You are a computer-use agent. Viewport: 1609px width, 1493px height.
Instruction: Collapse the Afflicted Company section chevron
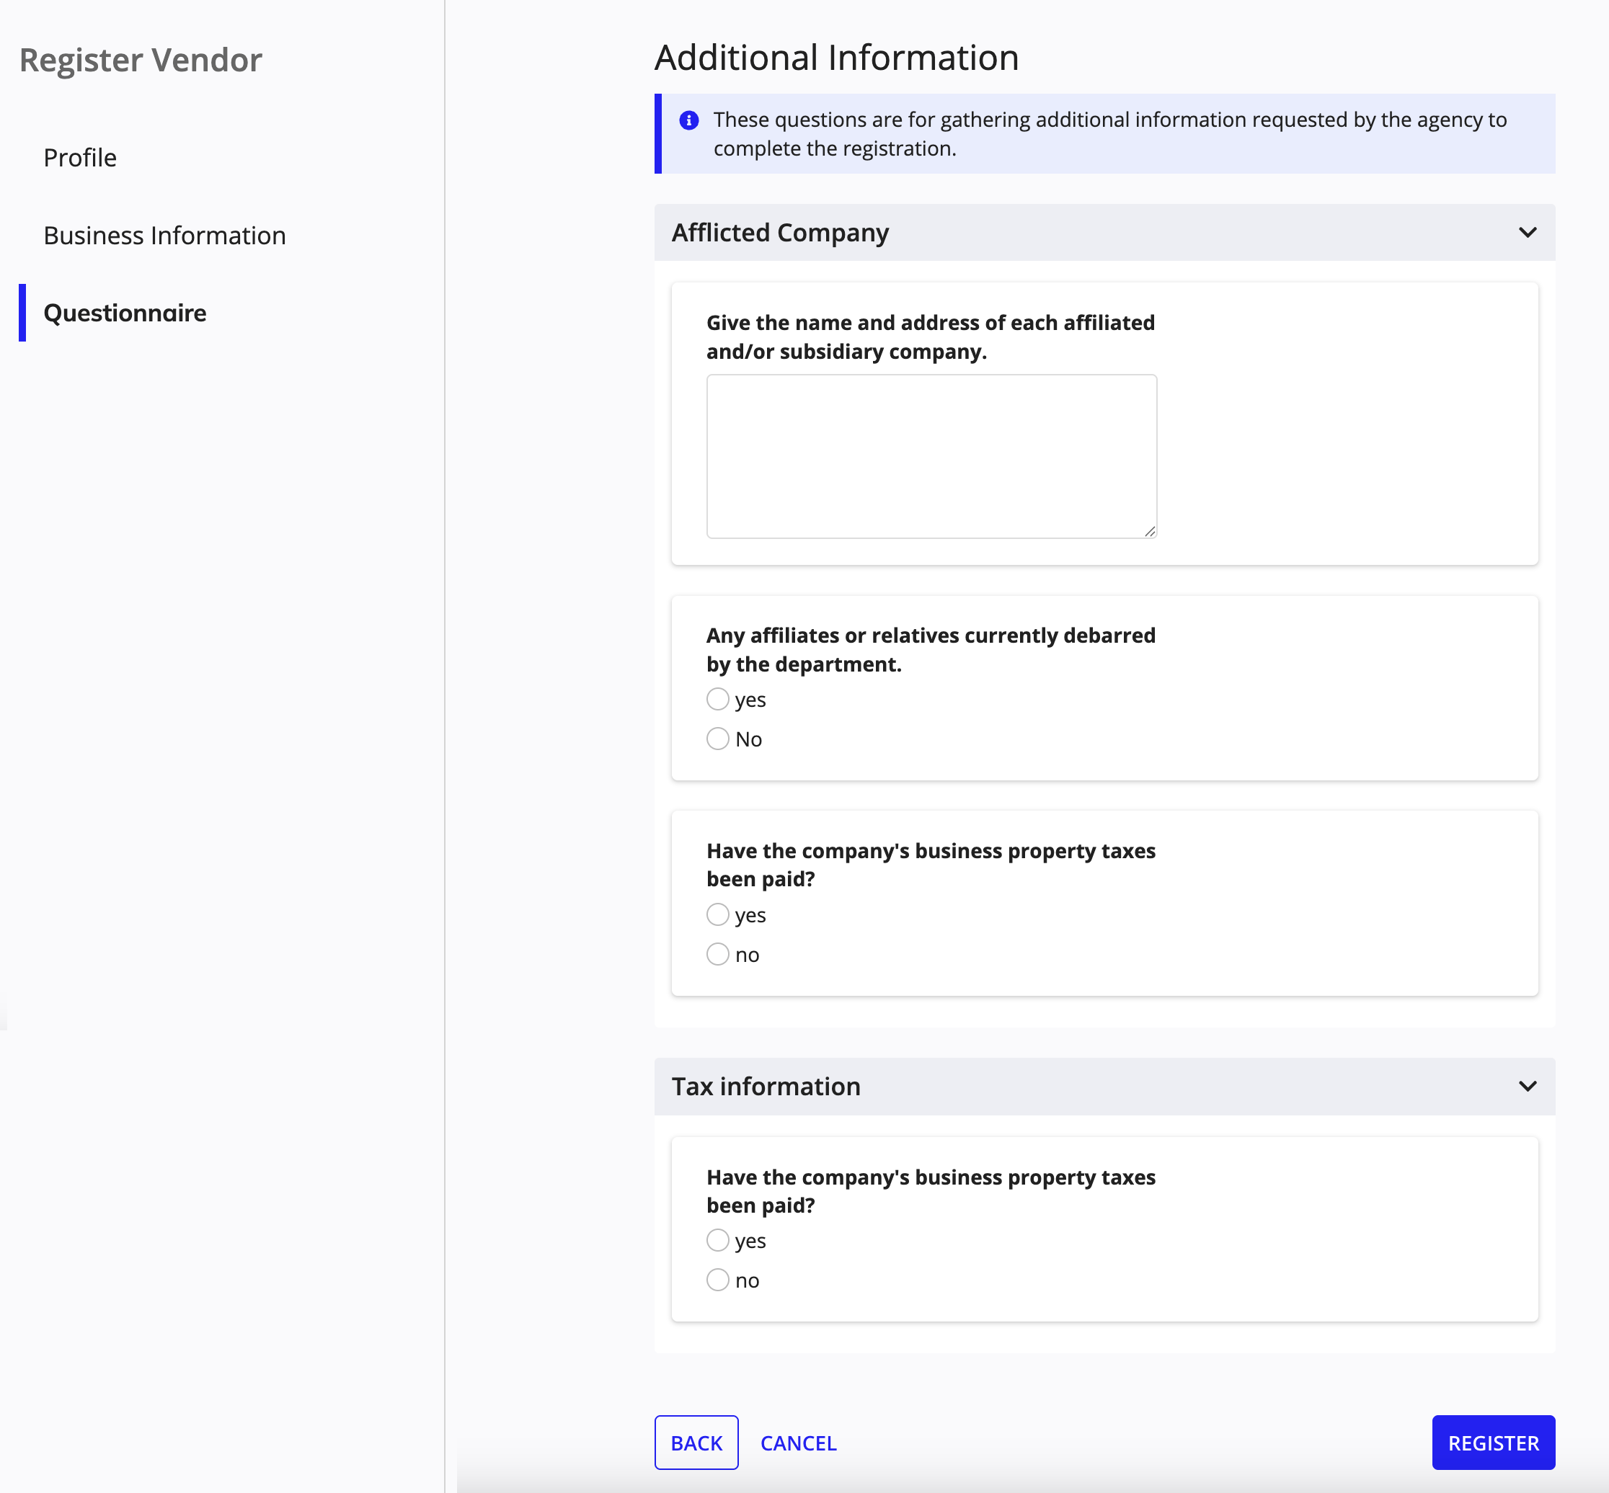[x=1527, y=233]
